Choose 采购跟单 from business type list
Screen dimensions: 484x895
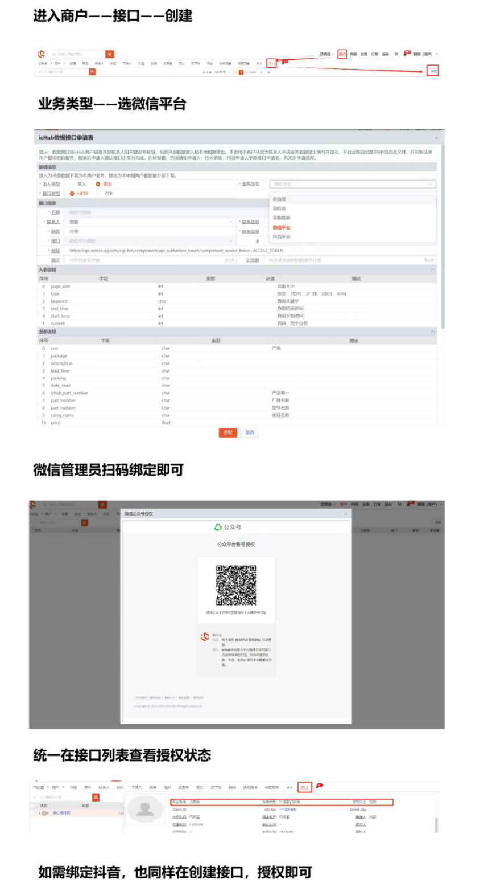pyautogui.click(x=353, y=218)
